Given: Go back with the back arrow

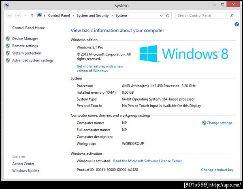Looking at the screenshot, I should 9,16.
